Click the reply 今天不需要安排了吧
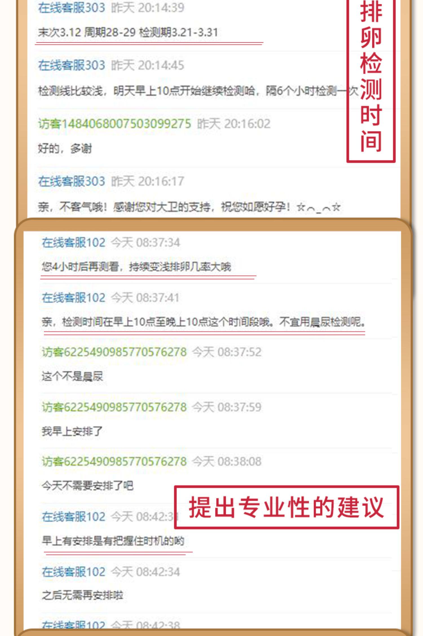 coord(87,486)
